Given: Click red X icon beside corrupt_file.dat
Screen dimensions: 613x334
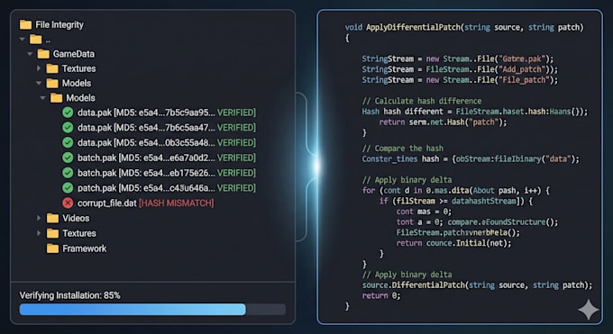Looking at the screenshot, I should [x=68, y=203].
